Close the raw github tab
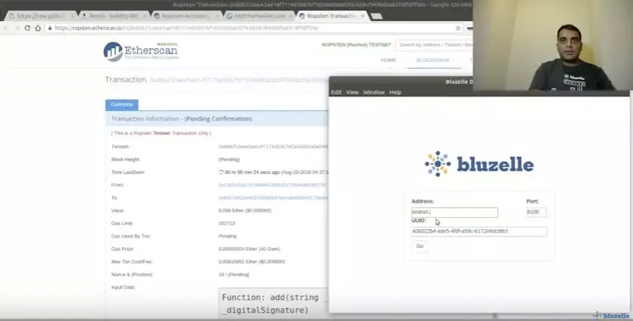The height and width of the screenshot is (321, 633). click(x=72, y=16)
